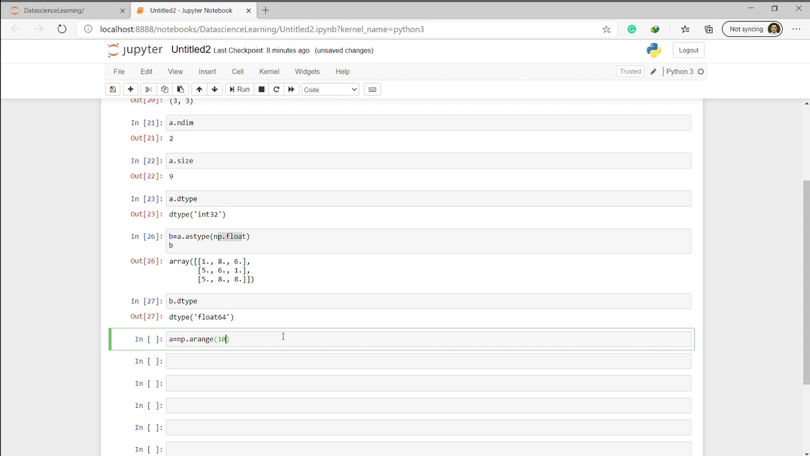Cut selected cells scissors icon
The height and width of the screenshot is (456, 810).
(149, 89)
